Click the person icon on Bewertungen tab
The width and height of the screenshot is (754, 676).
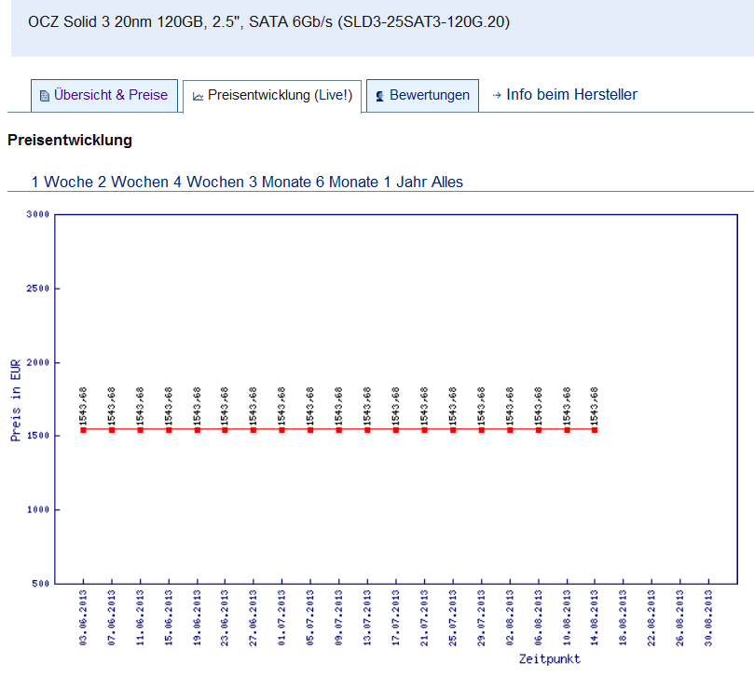point(380,96)
